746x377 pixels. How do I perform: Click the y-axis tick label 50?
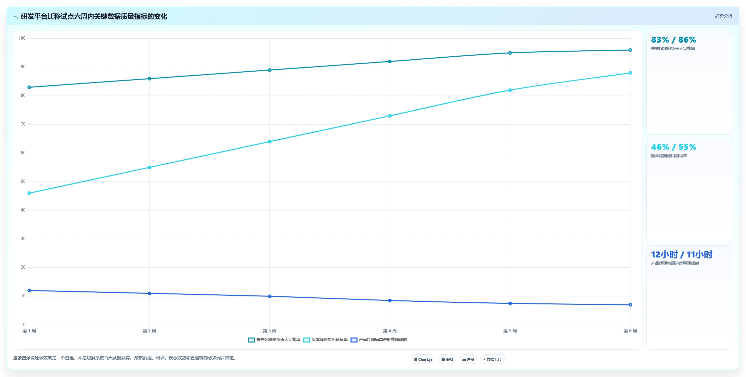(x=23, y=182)
